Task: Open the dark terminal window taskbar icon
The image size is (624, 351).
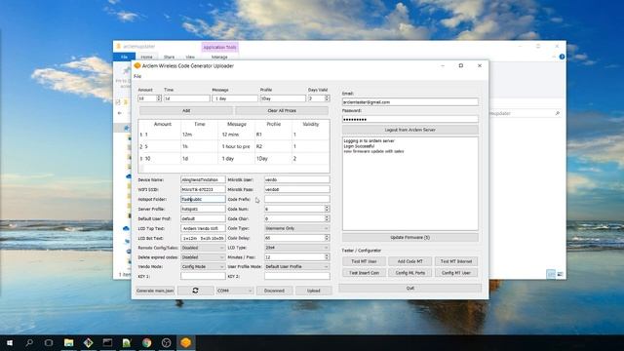Action: (x=107, y=342)
